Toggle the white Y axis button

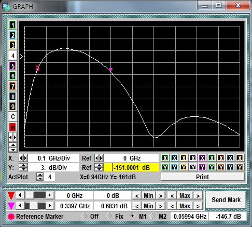[x=193, y=167]
